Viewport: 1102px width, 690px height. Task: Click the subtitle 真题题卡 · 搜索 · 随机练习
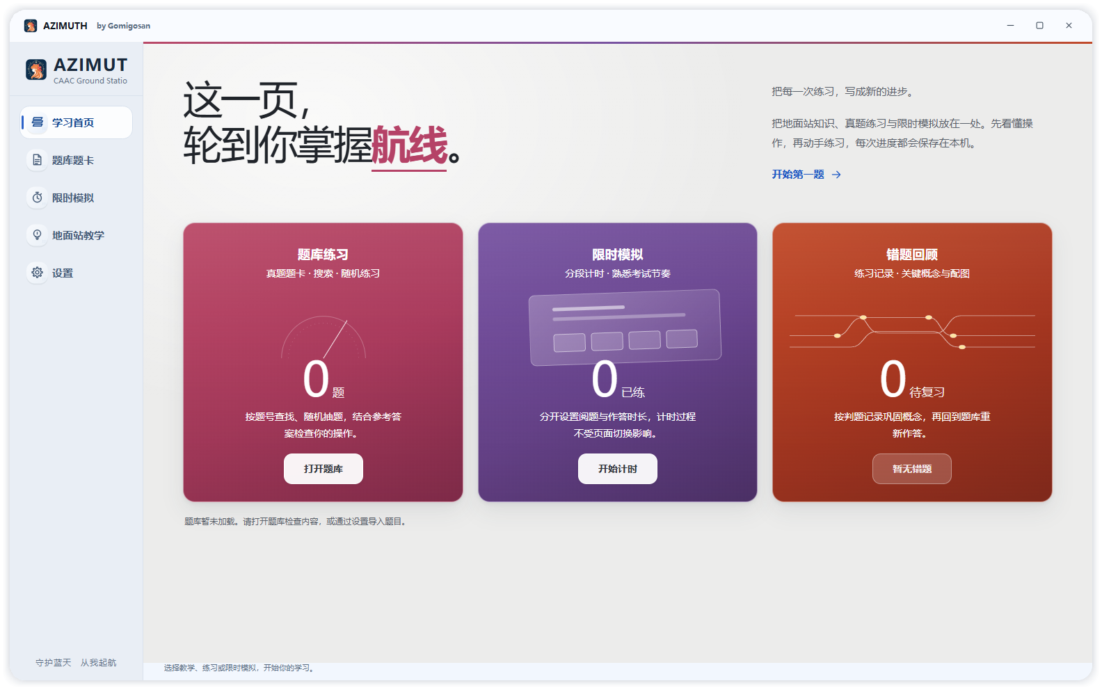[x=323, y=273]
